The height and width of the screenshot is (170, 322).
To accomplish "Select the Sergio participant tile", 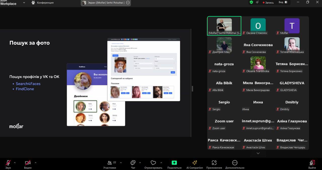I will click(224, 102).
